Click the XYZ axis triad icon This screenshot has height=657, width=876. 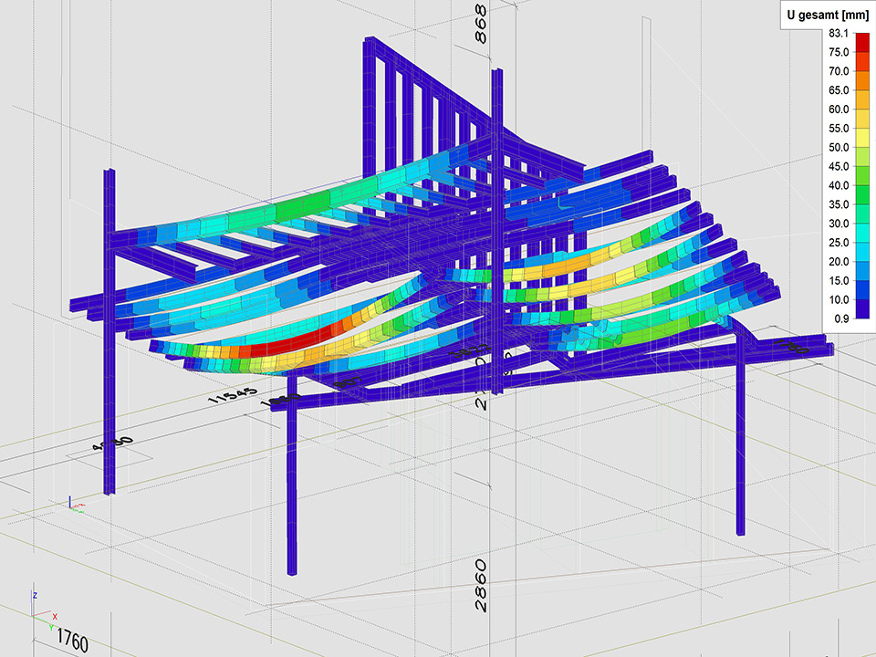(x=42, y=611)
